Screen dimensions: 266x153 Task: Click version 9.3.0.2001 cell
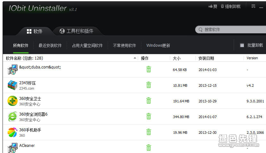click(x=255, y=101)
